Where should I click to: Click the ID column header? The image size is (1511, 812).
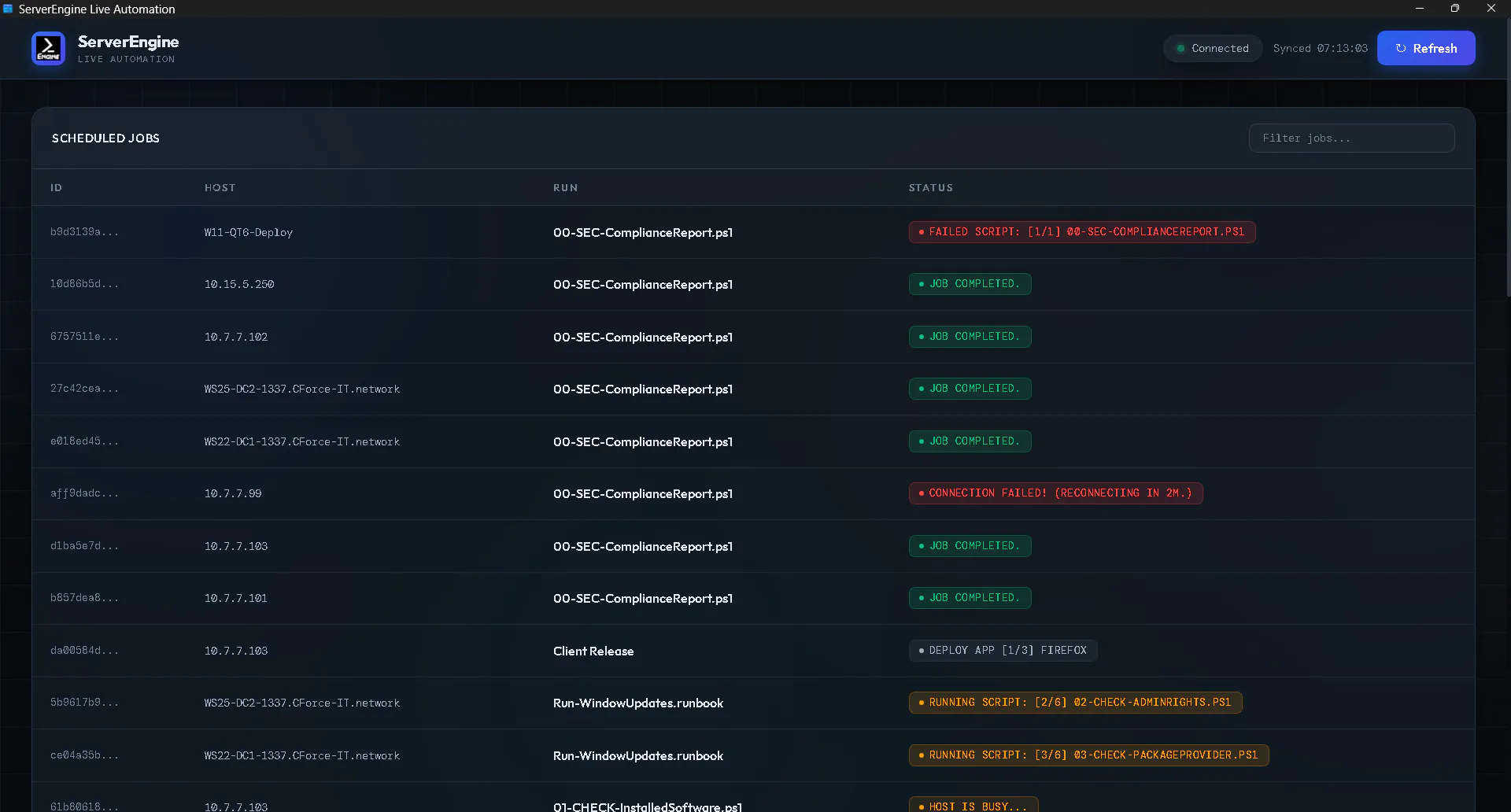tap(56, 188)
